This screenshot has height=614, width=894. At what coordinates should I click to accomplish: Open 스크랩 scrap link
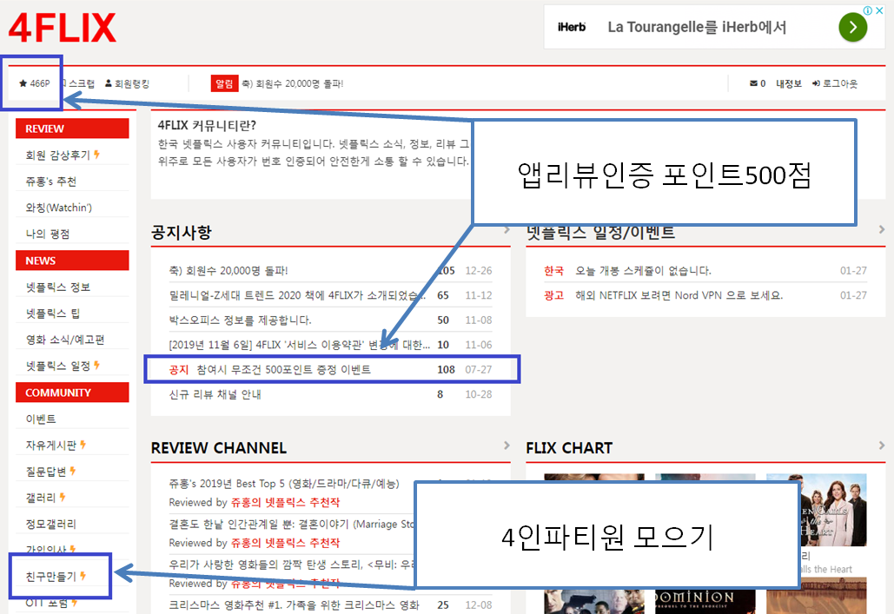(79, 83)
